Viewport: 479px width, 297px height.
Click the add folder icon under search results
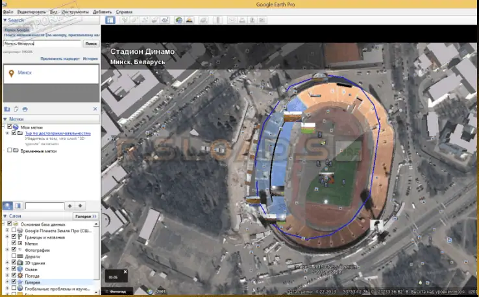point(7,109)
